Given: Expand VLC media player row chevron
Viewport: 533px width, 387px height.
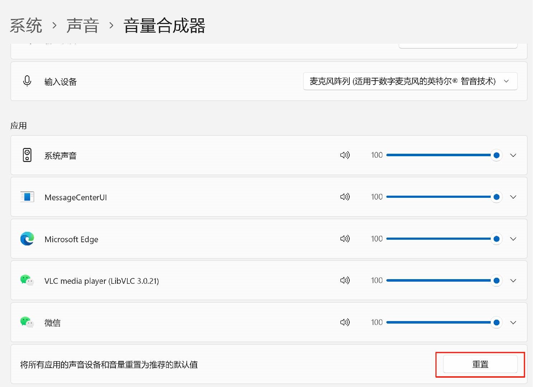Looking at the screenshot, I should (x=513, y=280).
